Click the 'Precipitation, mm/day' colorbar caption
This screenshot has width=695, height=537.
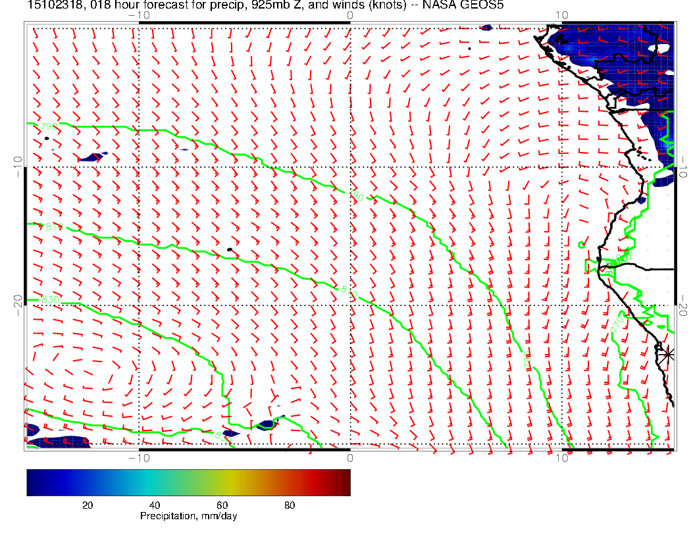(188, 516)
